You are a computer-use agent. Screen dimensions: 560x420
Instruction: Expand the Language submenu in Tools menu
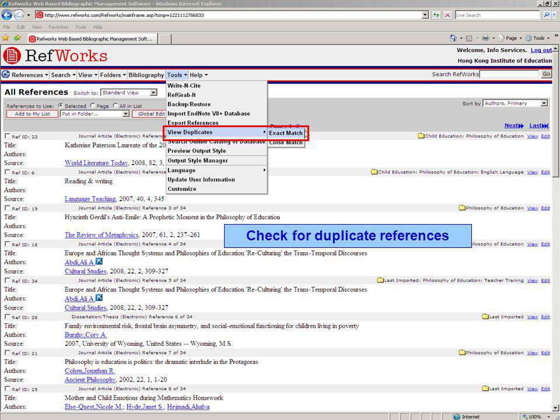pos(216,170)
